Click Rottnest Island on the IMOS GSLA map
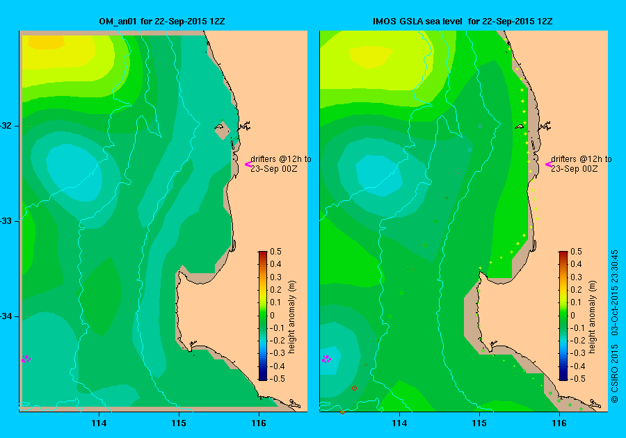The width and height of the screenshot is (626, 438). point(520,127)
